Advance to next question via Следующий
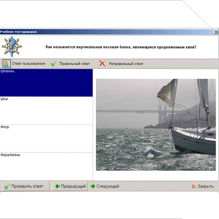Image resolution: width=219 pixels, height=219 pixels. tap(105, 186)
